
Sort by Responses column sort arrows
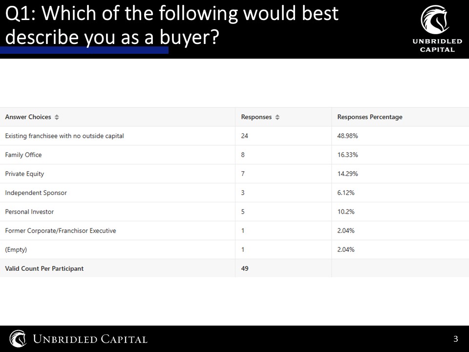click(x=277, y=117)
